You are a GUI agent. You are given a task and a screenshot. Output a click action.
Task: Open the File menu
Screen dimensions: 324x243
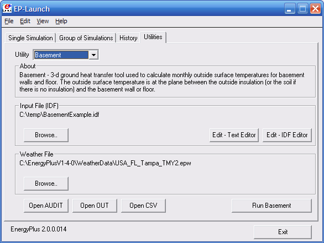point(9,21)
